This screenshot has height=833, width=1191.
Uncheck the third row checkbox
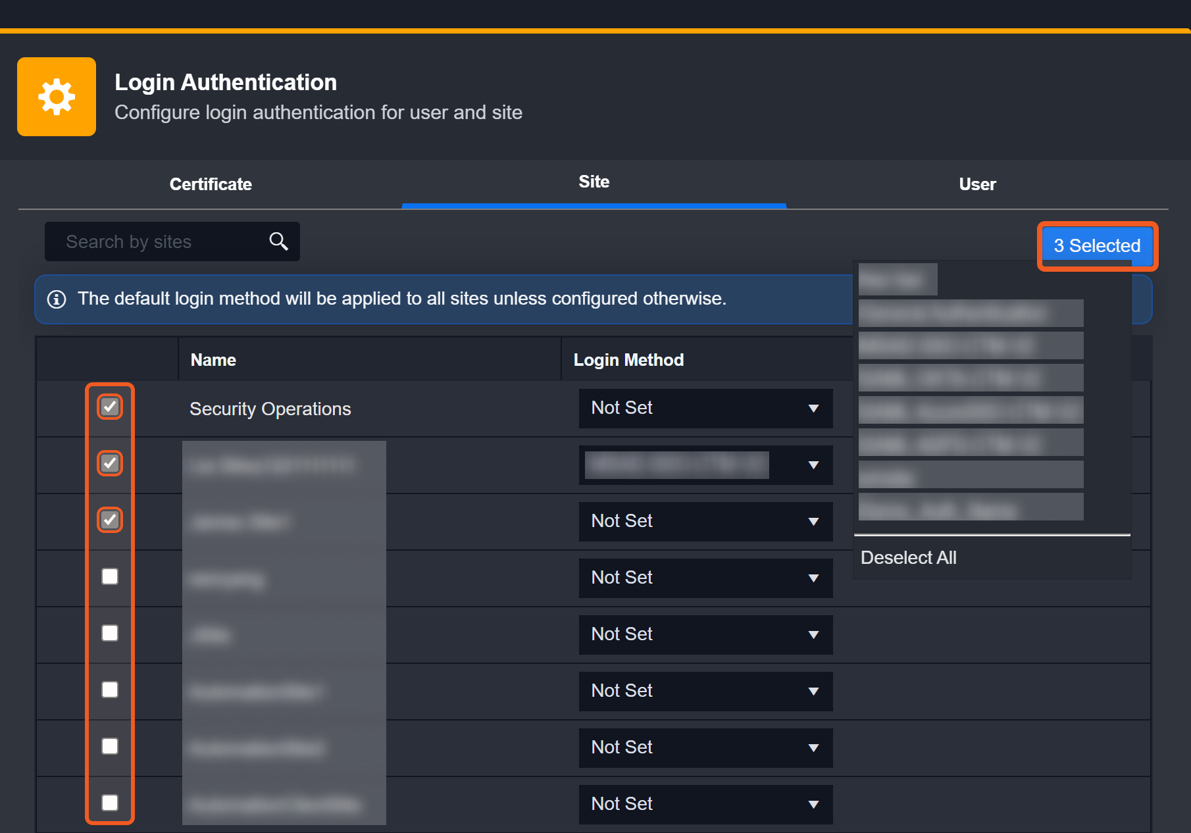[x=110, y=520]
